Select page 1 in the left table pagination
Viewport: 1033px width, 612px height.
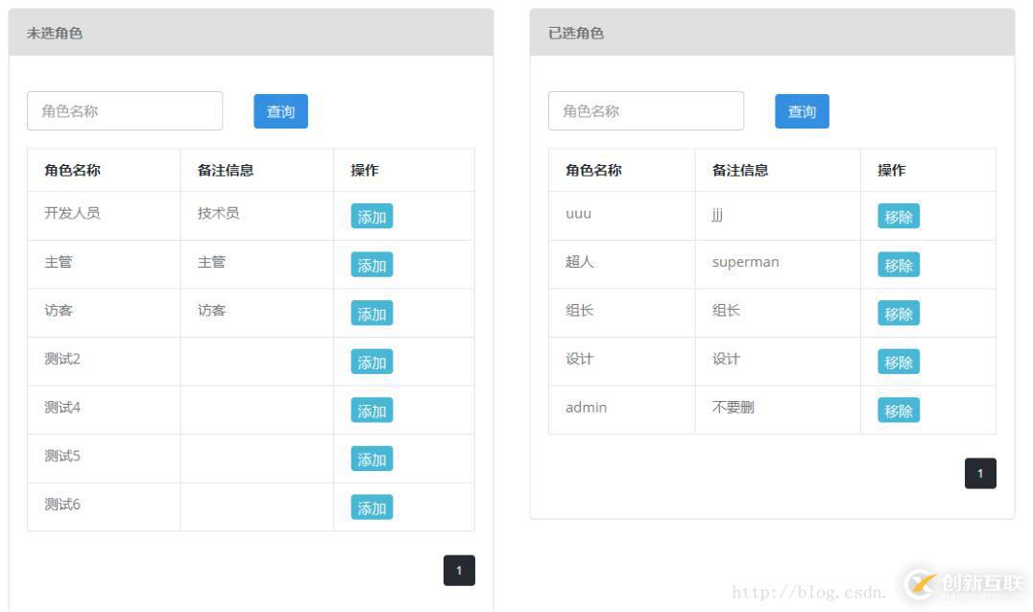460,570
